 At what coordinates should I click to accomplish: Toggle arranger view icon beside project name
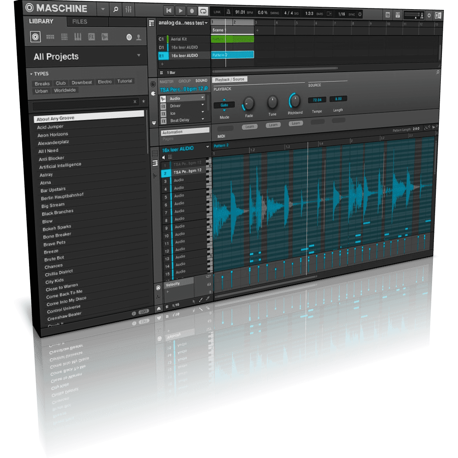pos(152,23)
